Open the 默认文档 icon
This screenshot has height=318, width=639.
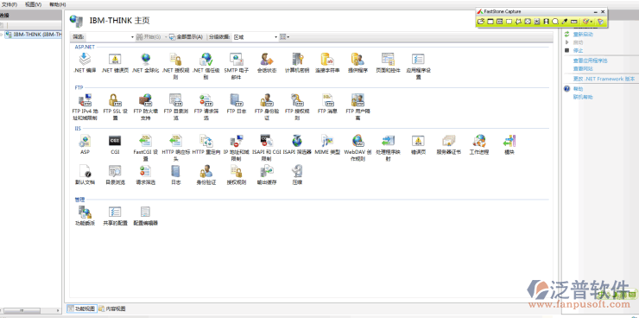(x=85, y=175)
